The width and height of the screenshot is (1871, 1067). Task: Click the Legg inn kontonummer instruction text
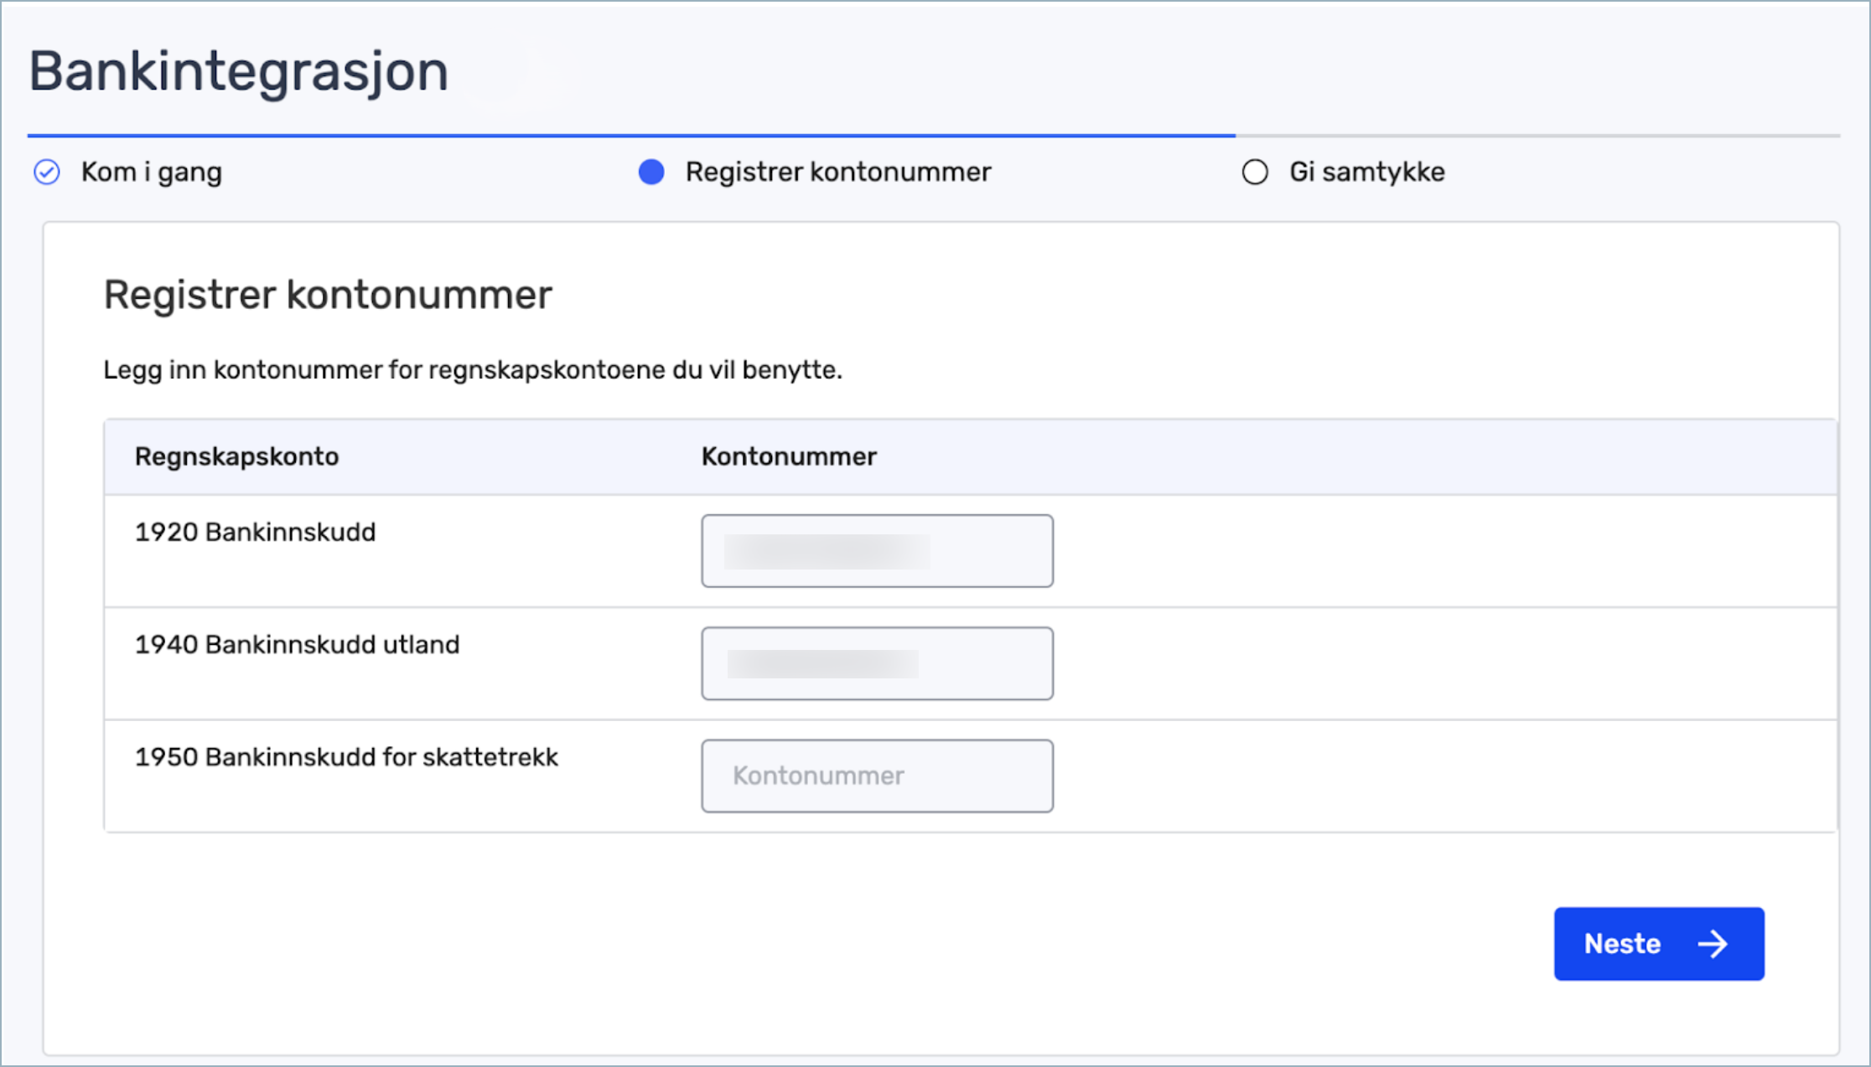(472, 370)
